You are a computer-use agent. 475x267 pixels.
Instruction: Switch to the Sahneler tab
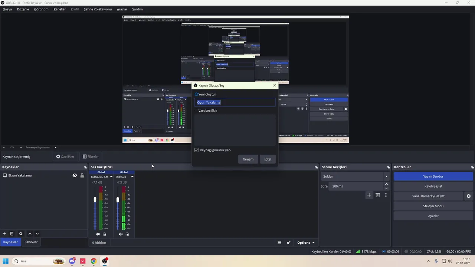coord(31,242)
